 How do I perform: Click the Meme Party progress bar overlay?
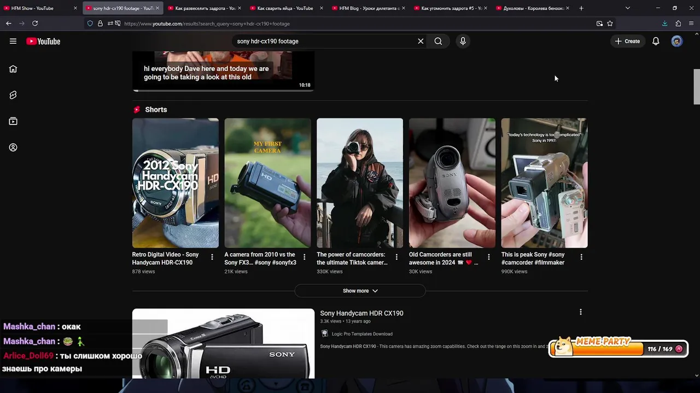618,348
